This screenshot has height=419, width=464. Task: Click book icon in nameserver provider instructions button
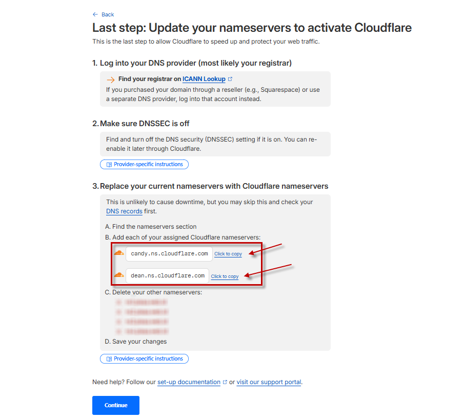pyautogui.click(x=109, y=359)
